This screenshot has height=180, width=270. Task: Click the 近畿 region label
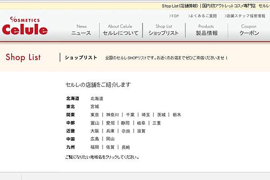[71, 131]
